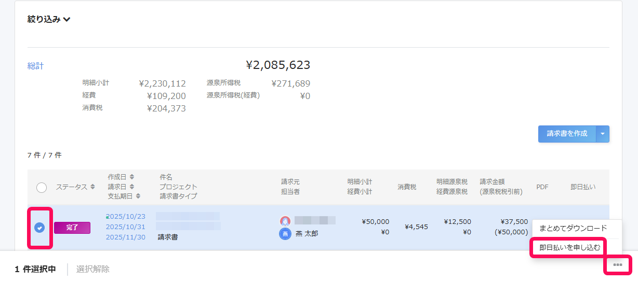Sort by 請求日 column arrows
Image resolution: width=638 pixels, height=282 pixels.
131,187
